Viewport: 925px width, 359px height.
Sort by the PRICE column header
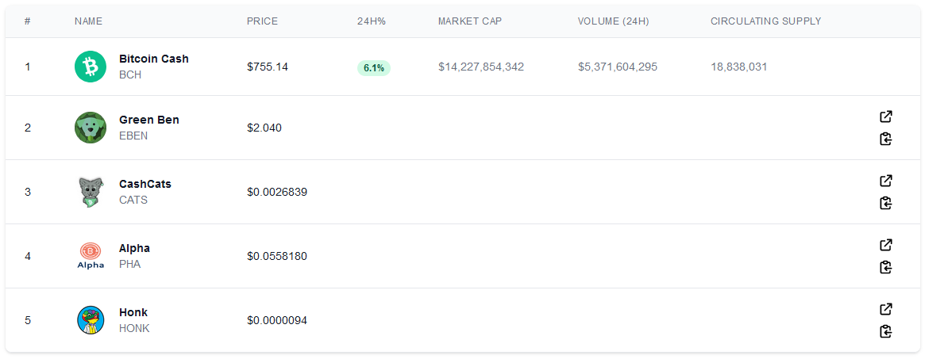[x=262, y=21]
